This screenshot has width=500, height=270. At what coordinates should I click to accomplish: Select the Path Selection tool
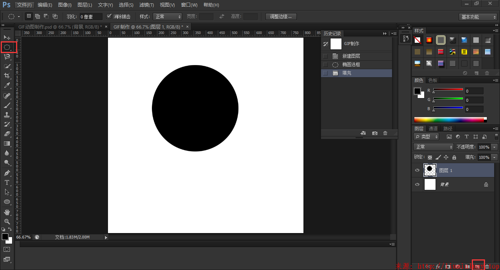[7, 192]
